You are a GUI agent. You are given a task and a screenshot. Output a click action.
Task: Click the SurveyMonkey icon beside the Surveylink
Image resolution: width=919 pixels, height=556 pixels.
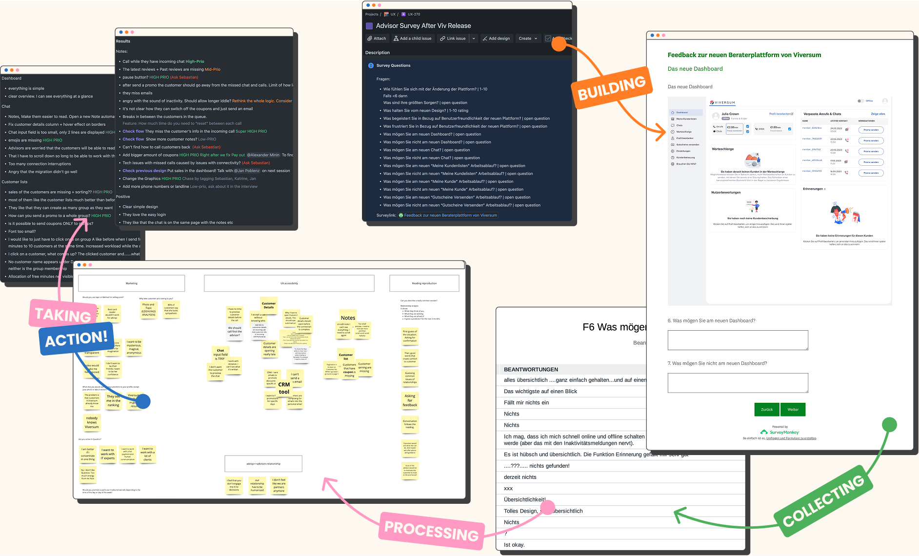click(401, 215)
